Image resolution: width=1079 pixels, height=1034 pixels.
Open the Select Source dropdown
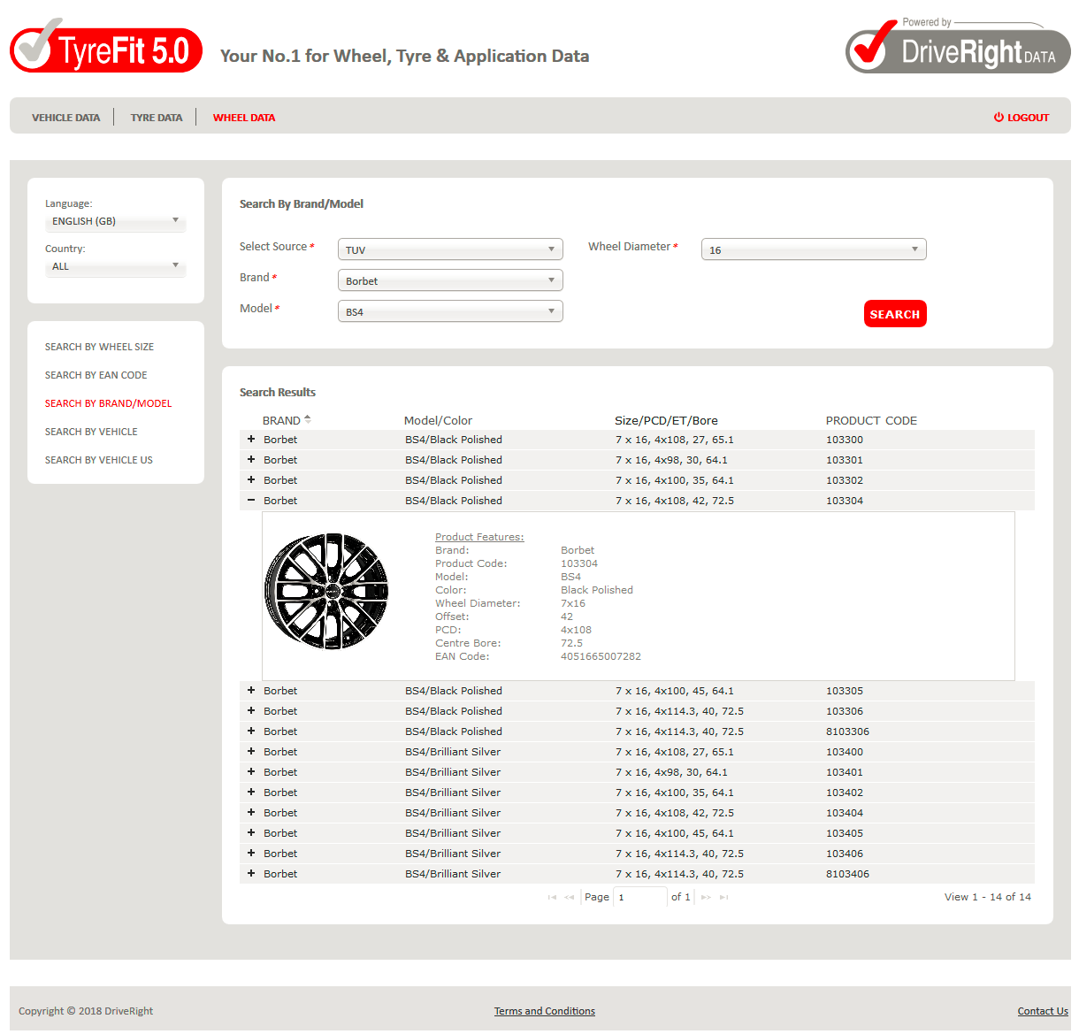tap(449, 249)
